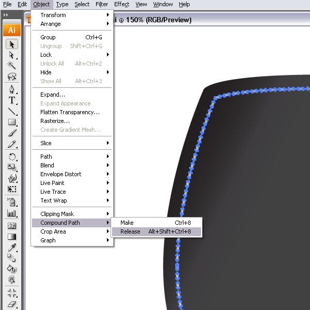The height and width of the screenshot is (310, 310).
Task: Activate the Type tool
Action: (x=11, y=100)
